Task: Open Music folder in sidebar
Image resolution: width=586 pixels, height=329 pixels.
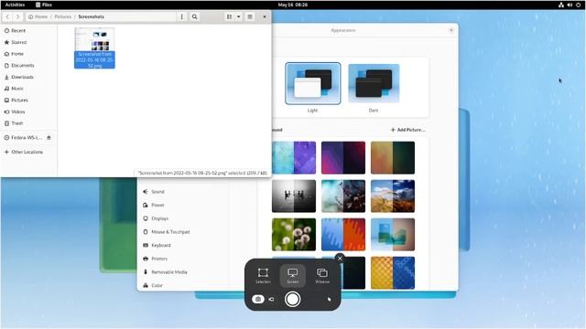Action: (28, 89)
